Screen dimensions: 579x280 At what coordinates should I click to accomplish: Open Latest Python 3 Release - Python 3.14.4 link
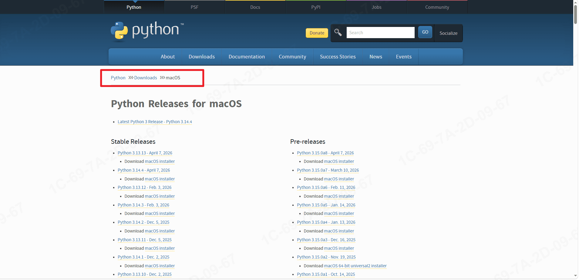click(x=155, y=122)
